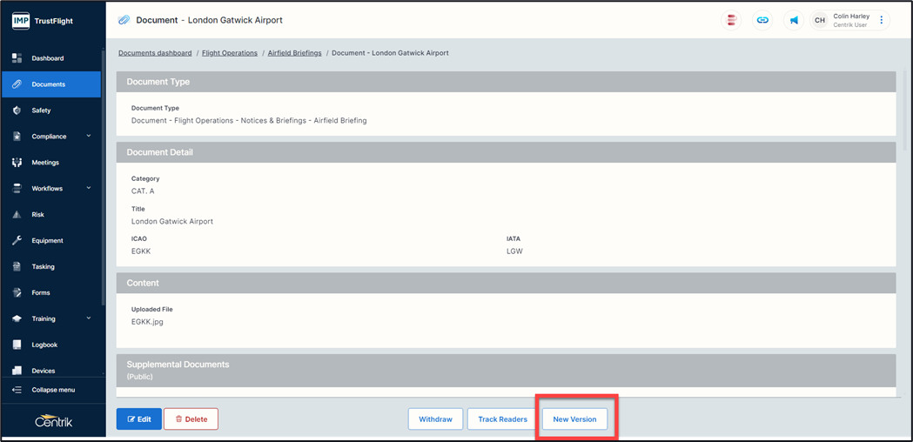The image size is (913, 442).
Task: Click the Forms icon in sidebar
Action: click(17, 292)
